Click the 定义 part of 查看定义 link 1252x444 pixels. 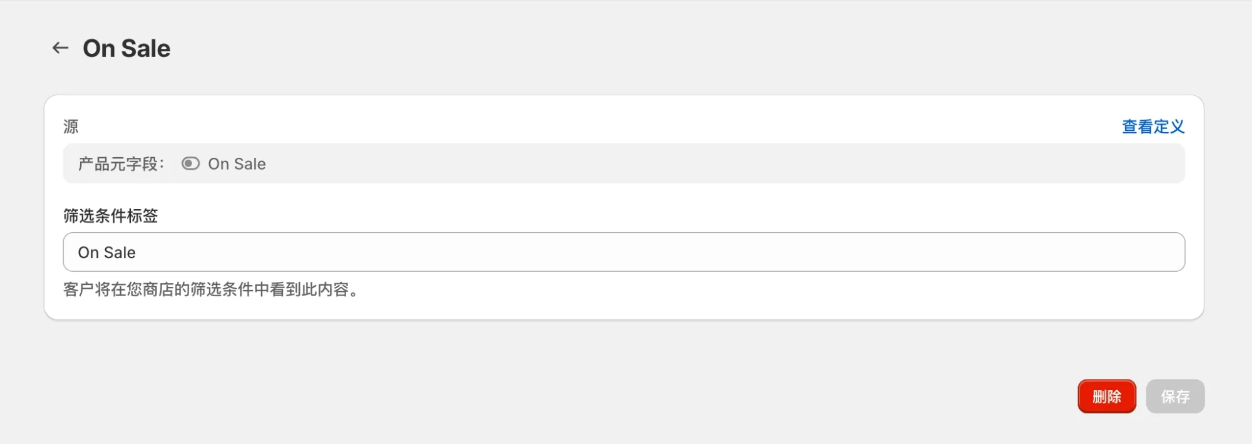tap(1169, 126)
